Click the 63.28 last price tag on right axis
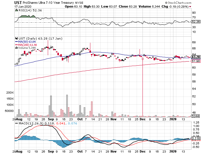 196,57
